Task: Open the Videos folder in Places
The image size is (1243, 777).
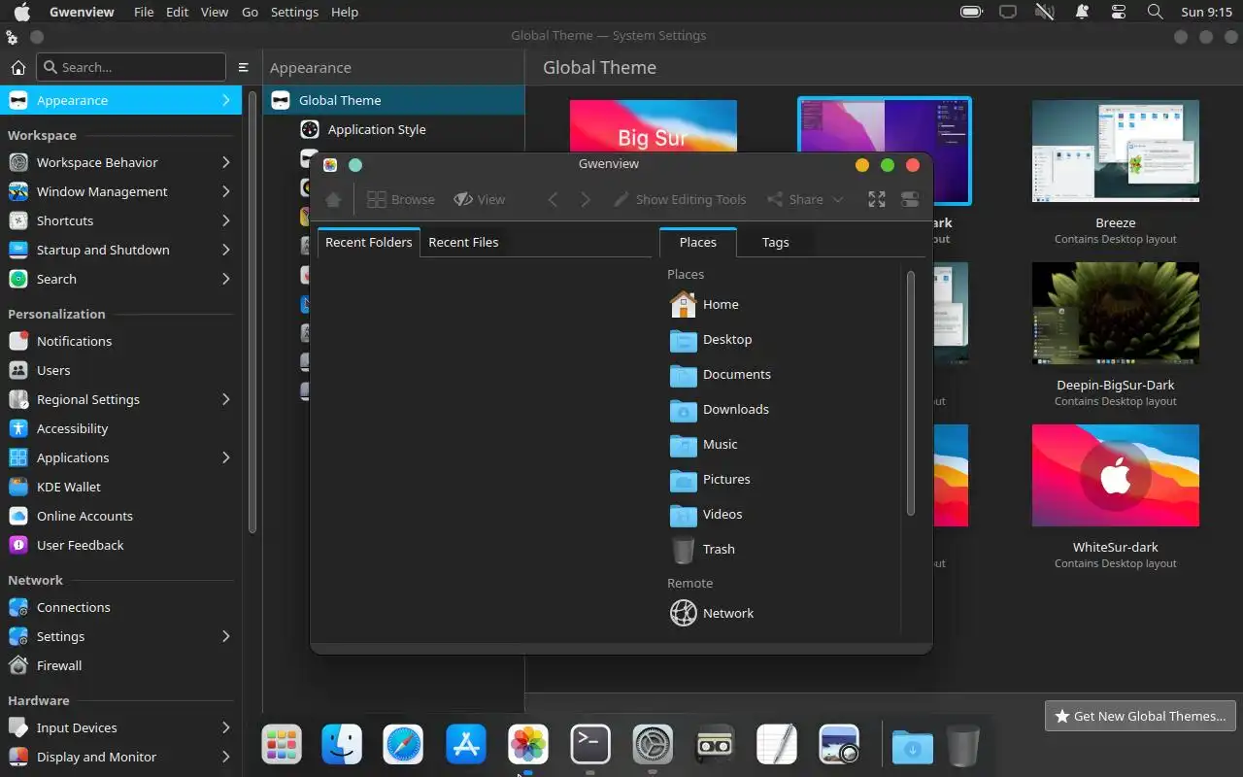Action: coord(706,514)
